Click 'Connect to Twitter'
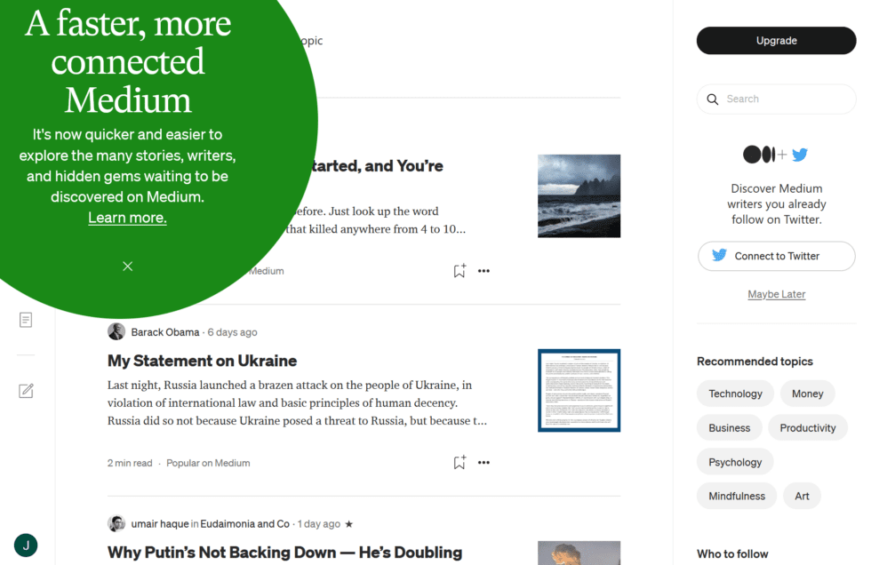The height and width of the screenshot is (565, 871). pos(776,256)
